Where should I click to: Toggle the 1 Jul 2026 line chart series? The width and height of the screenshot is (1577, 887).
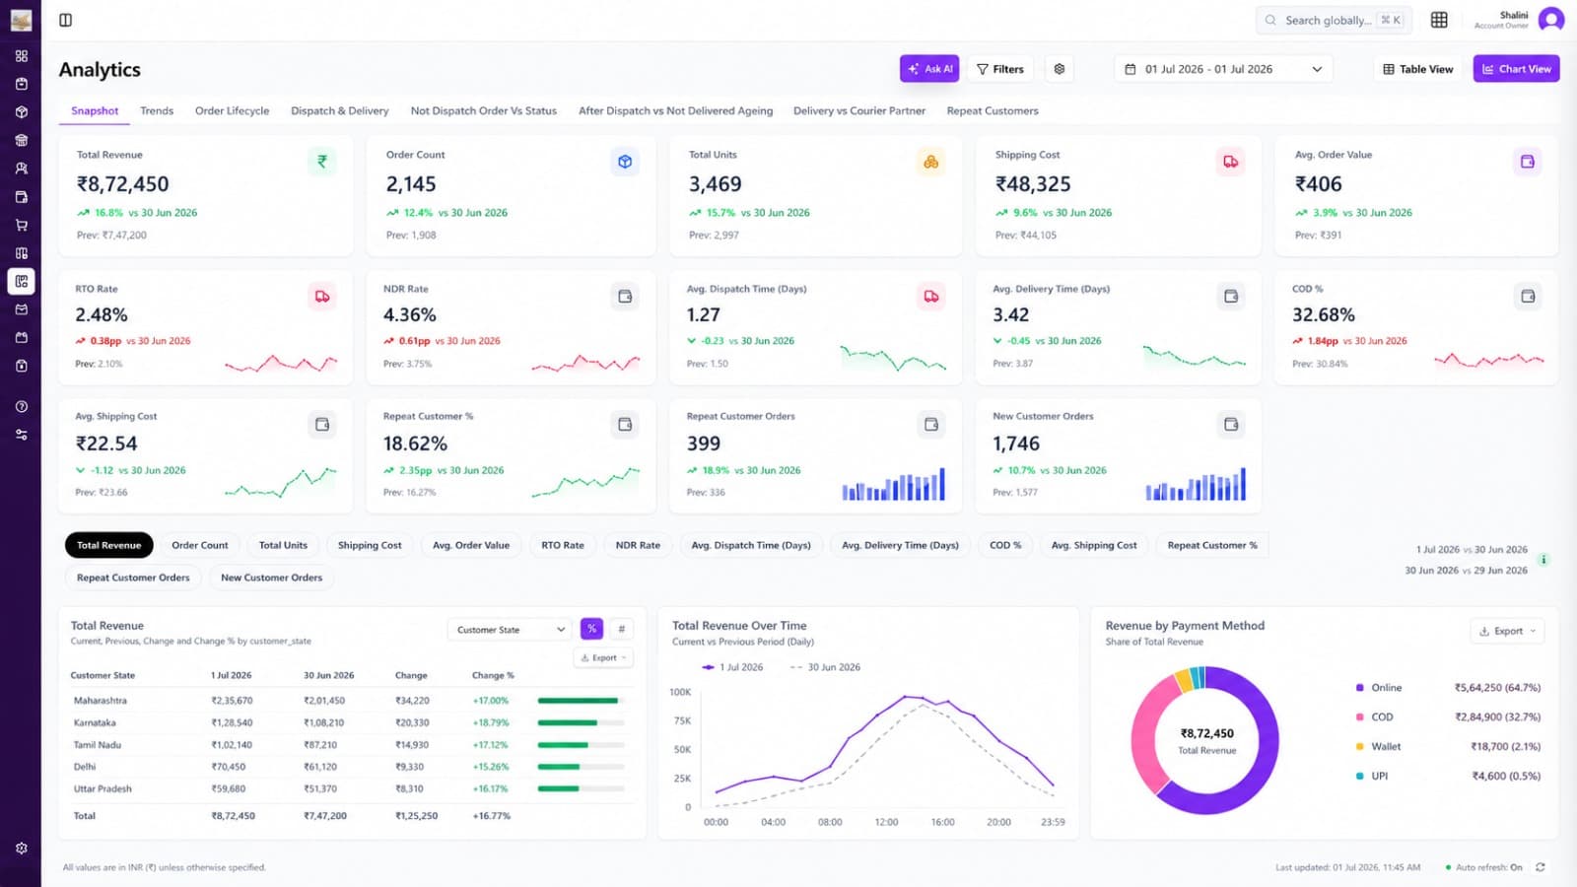coord(732,667)
